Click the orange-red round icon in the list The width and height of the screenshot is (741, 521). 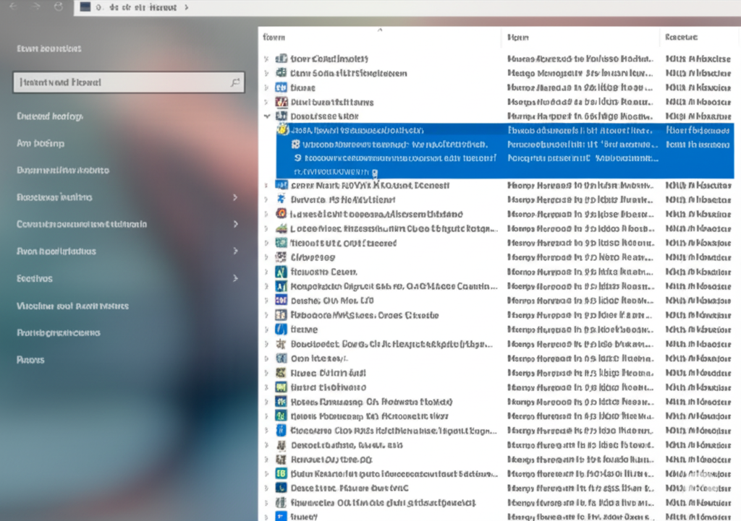(281, 214)
